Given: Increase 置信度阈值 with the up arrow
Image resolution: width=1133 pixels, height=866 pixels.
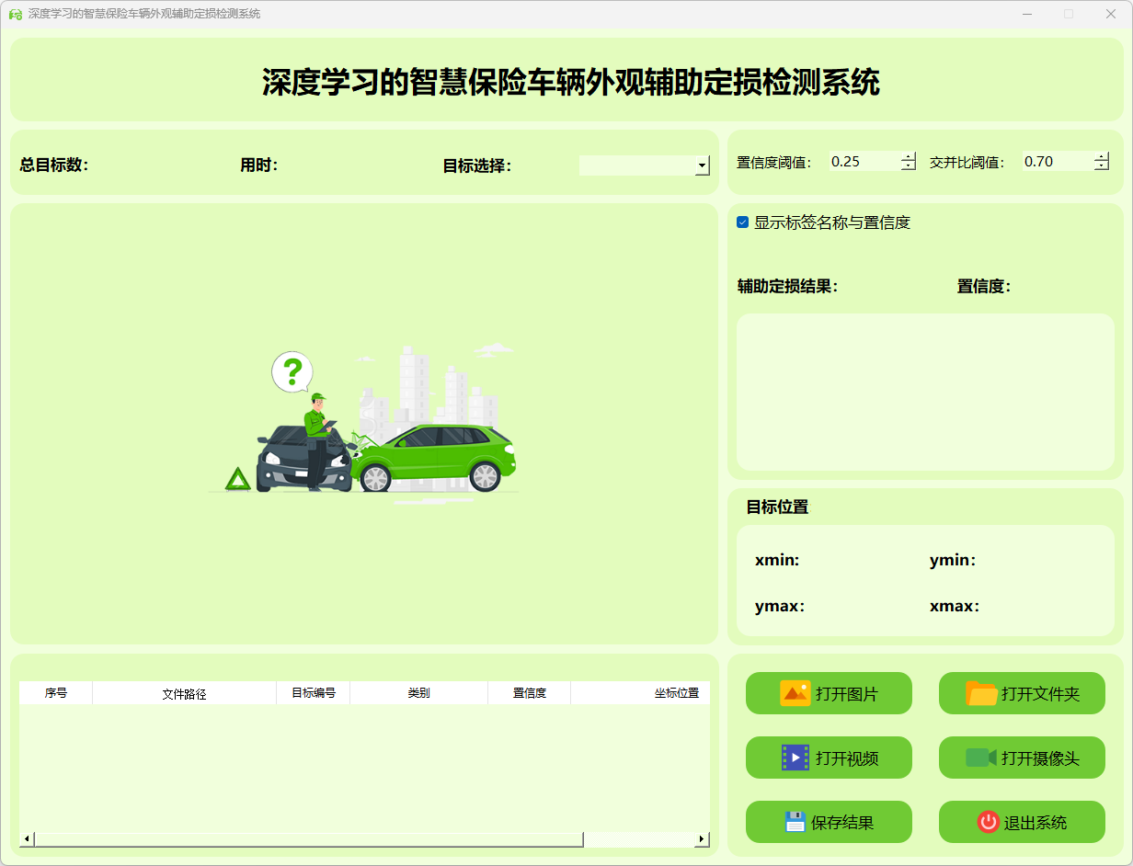Looking at the screenshot, I should coord(909,156).
